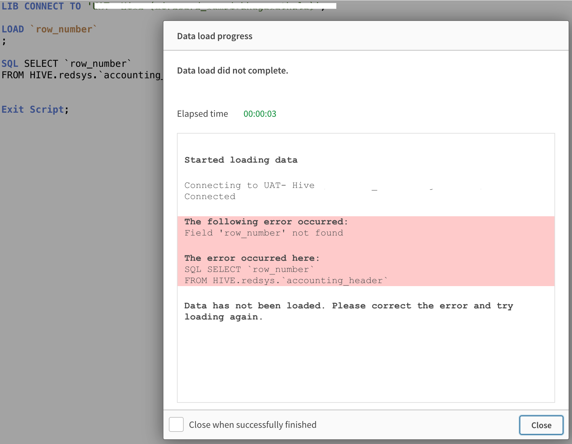The height and width of the screenshot is (444, 572).
Task: Select the elapsed time value 00:00:03
Action: coord(260,114)
